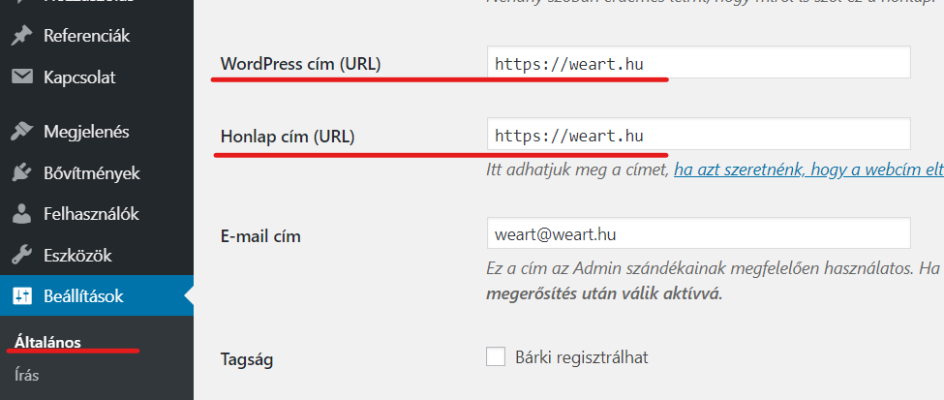944x400 pixels.
Task: Open the Eszközök menu
Action: pyautogui.click(x=77, y=256)
